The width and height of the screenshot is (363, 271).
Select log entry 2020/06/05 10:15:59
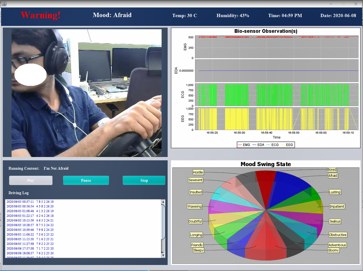30,220
